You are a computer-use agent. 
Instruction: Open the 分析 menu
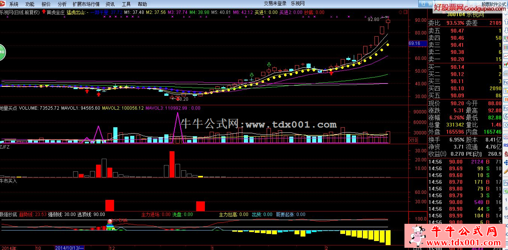coord(62,4)
